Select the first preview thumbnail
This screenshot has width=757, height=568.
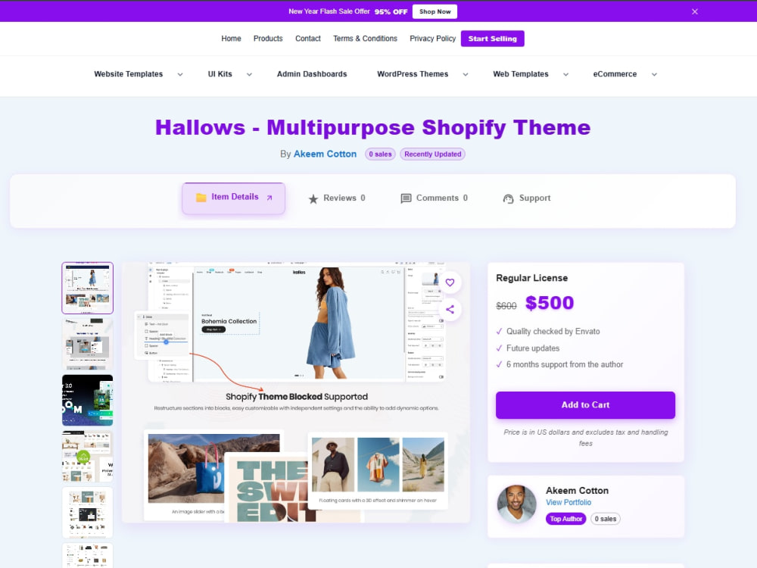pos(87,288)
